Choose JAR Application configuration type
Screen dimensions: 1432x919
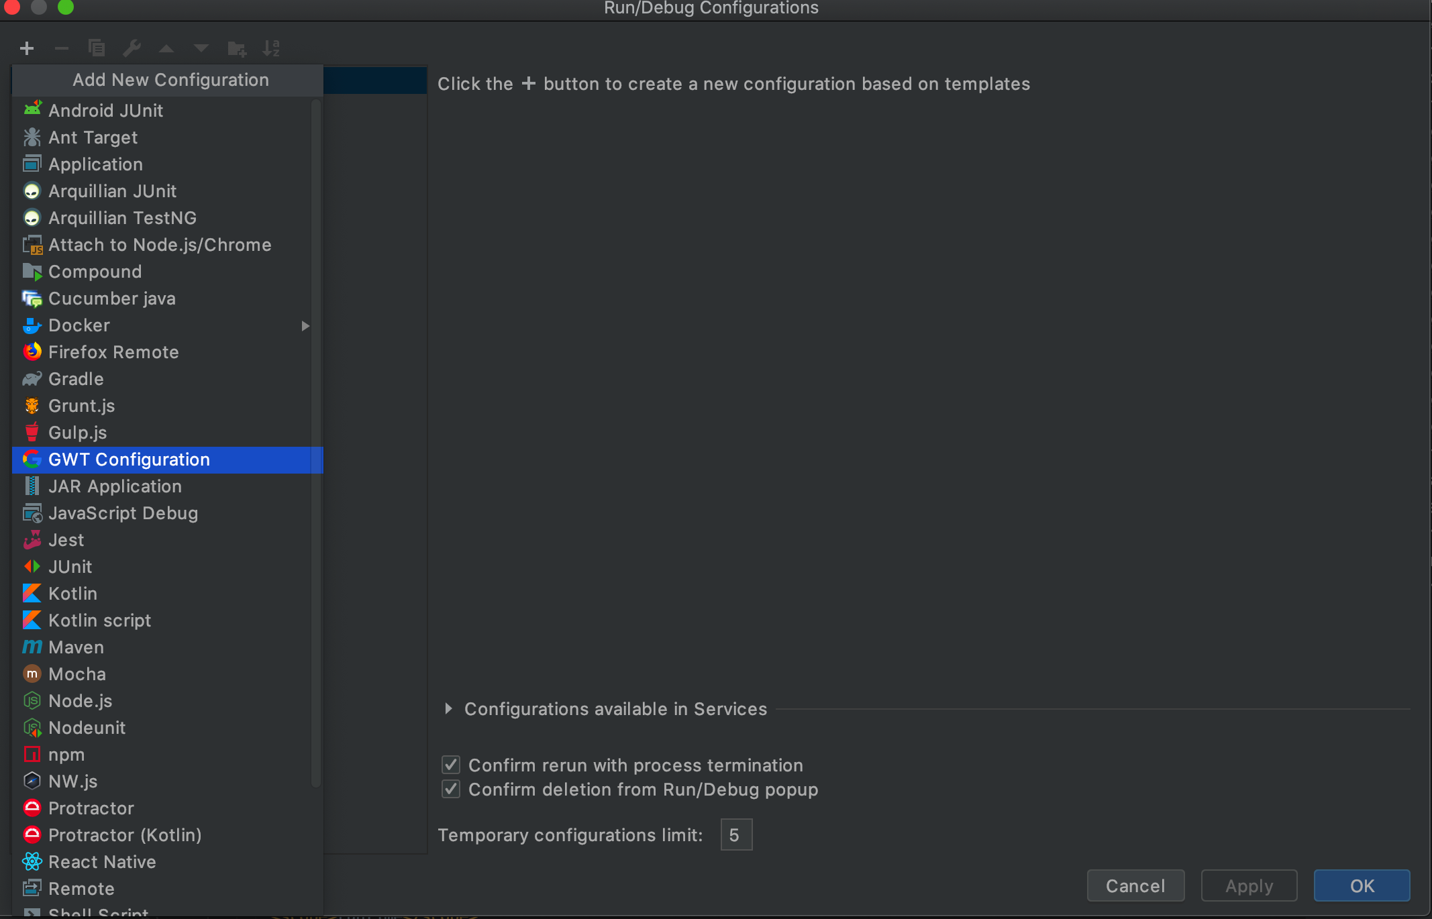click(x=168, y=487)
